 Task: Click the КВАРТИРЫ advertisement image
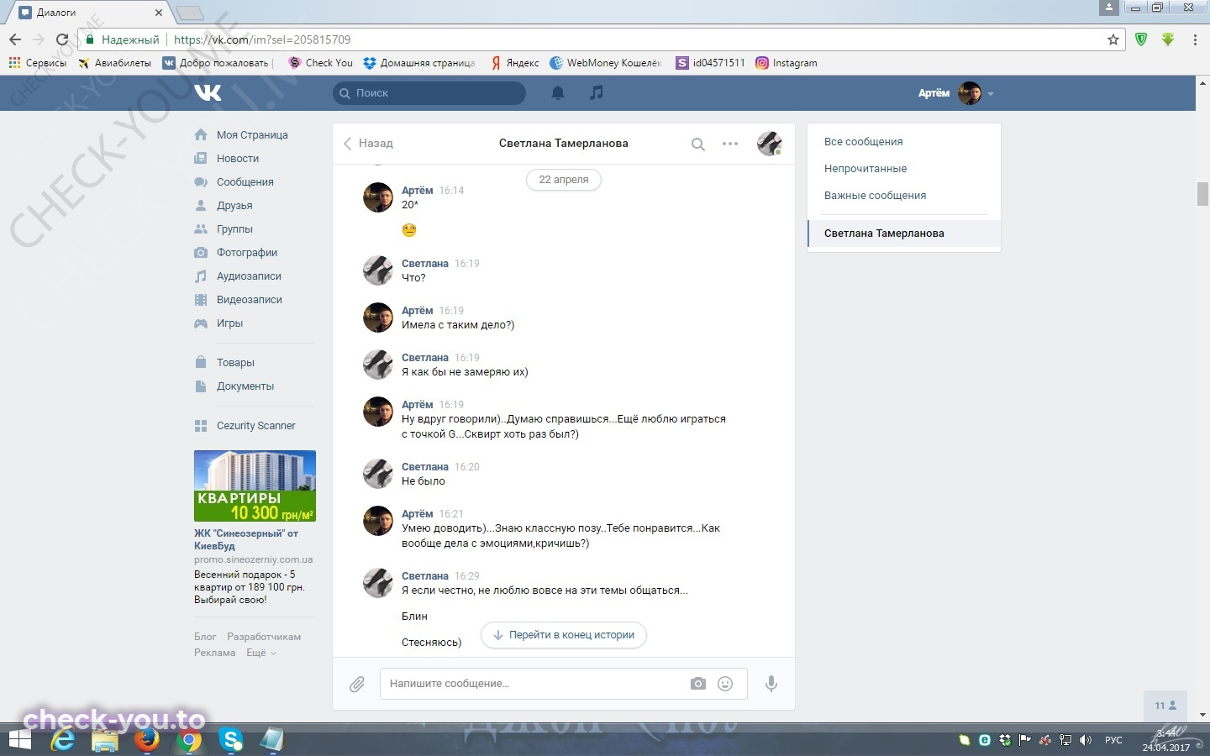tap(255, 486)
